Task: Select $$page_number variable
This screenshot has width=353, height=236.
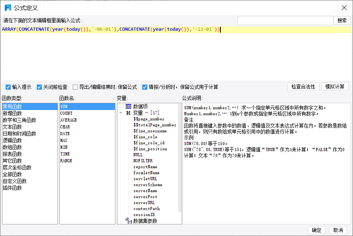Action: [149, 119]
